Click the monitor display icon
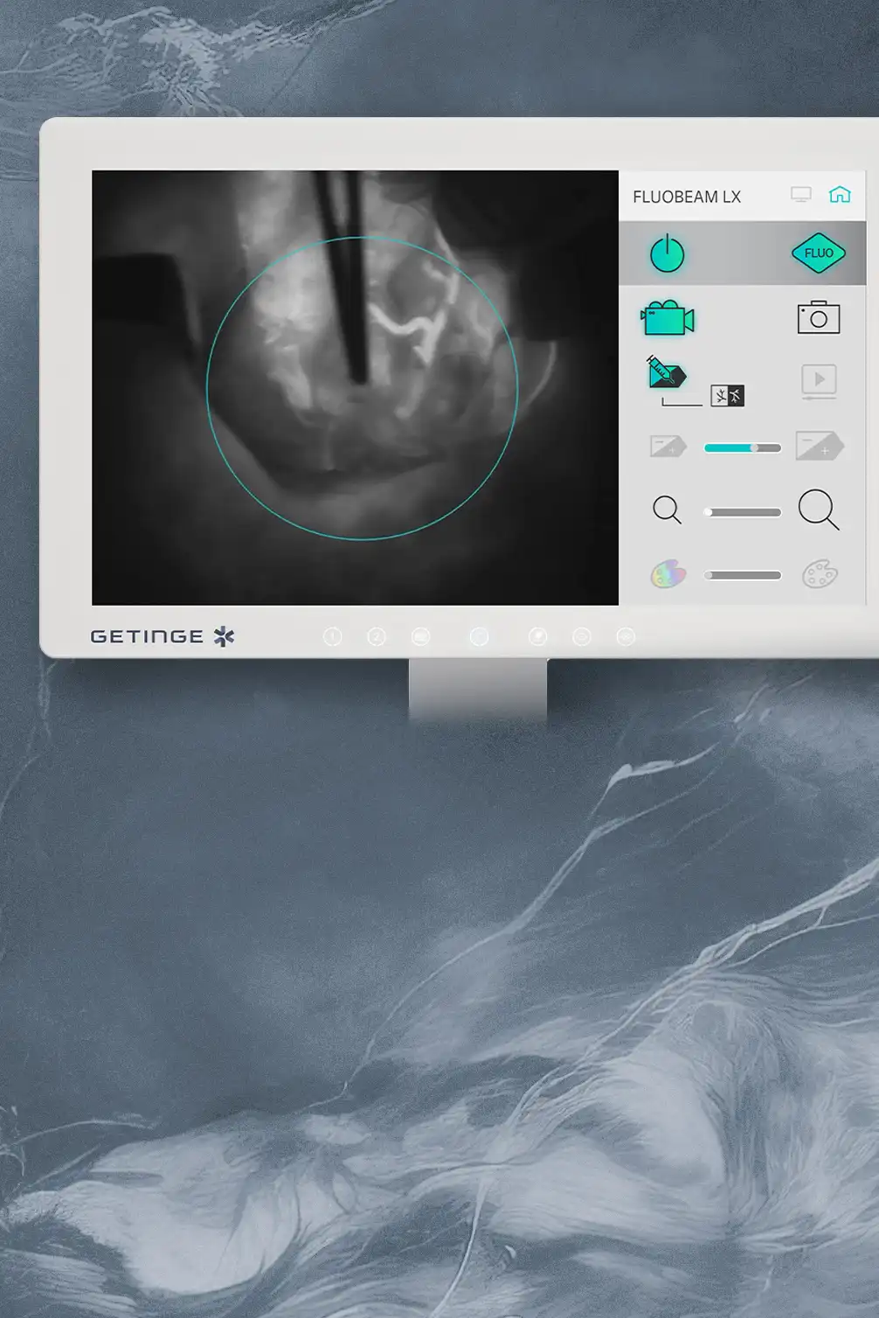879x1318 pixels. tap(800, 195)
